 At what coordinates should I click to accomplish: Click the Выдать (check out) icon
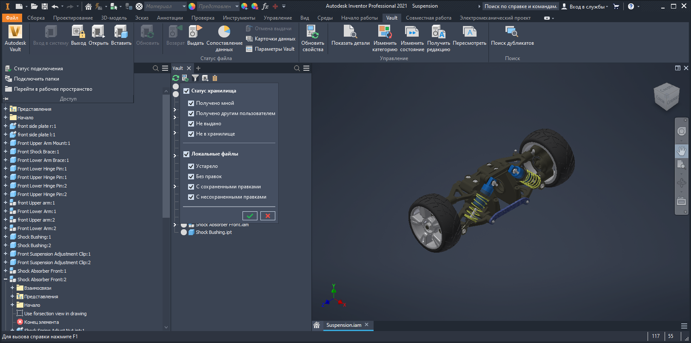coord(195,35)
